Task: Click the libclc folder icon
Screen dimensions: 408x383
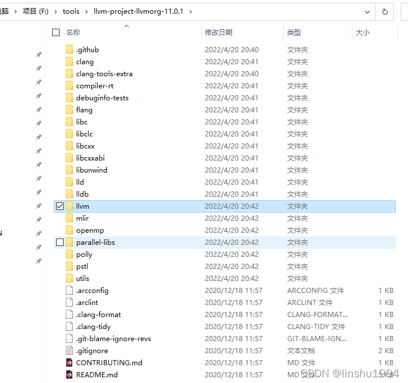Action: (69, 134)
